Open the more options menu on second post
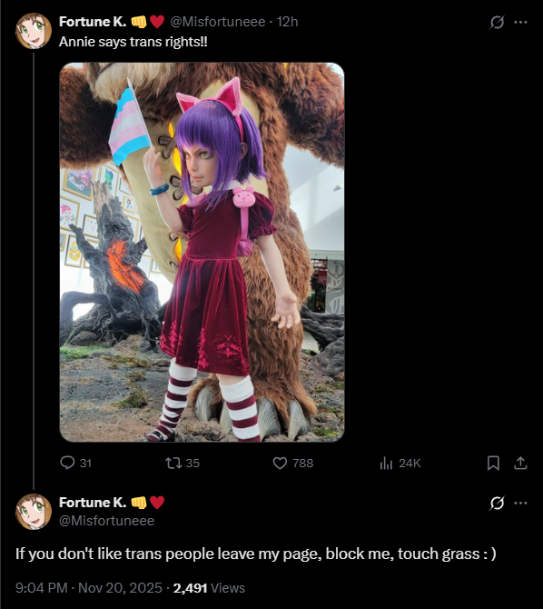543x609 pixels. (x=520, y=503)
